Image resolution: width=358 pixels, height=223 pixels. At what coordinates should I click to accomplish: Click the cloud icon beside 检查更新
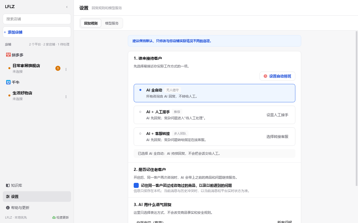(54, 217)
